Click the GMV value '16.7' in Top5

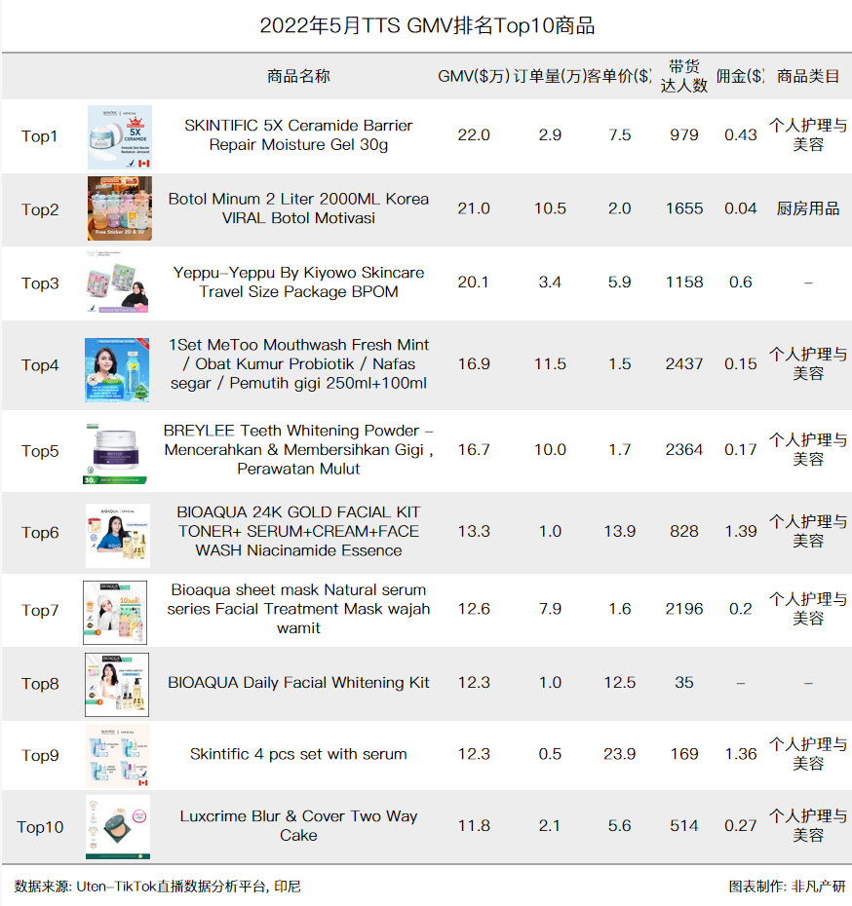click(x=474, y=449)
